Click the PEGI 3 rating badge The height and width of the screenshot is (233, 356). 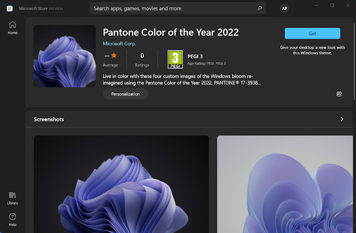pyautogui.click(x=175, y=59)
